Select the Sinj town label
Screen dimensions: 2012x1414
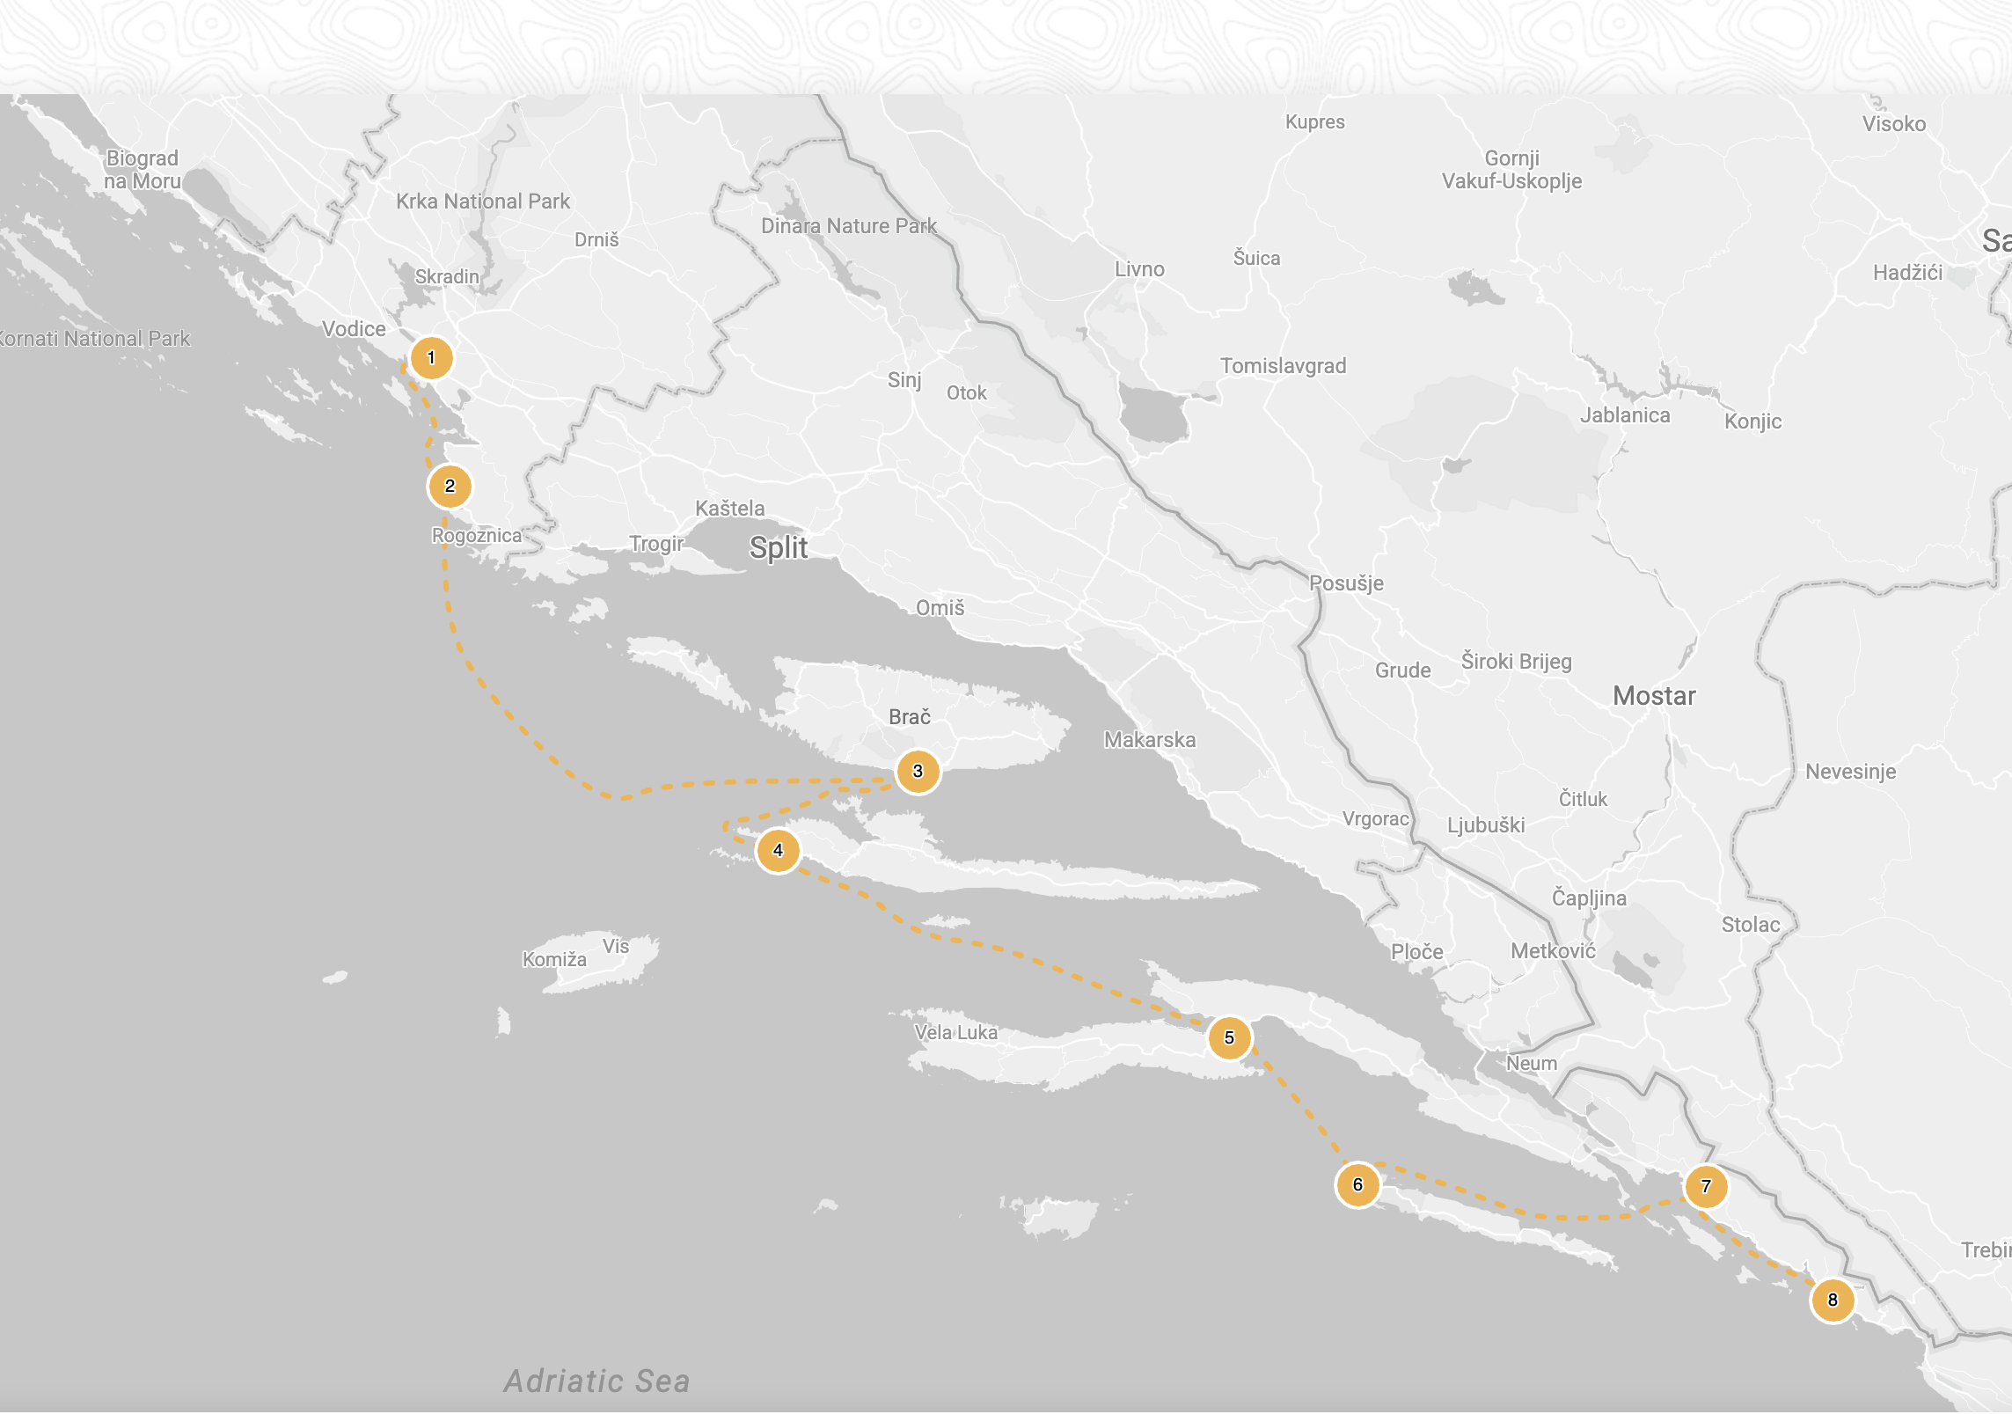click(x=904, y=380)
